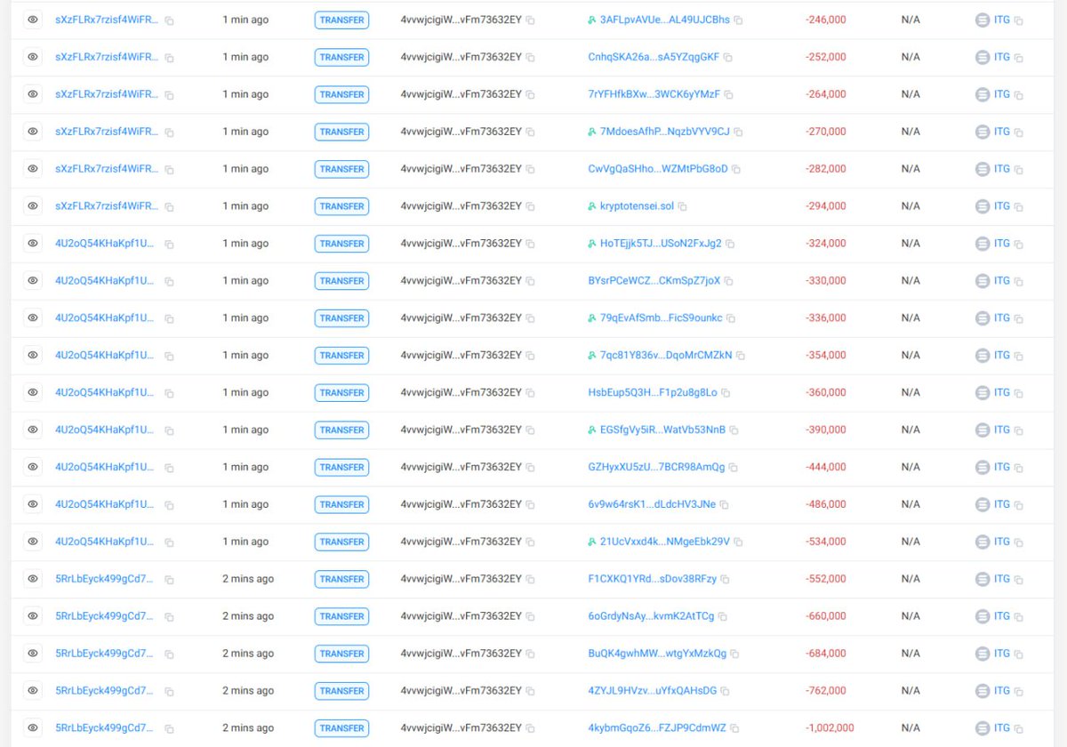This screenshot has width=1067, height=747.
Task: Copy ITG token address in -294,000 row
Action: tap(1019, 207)
